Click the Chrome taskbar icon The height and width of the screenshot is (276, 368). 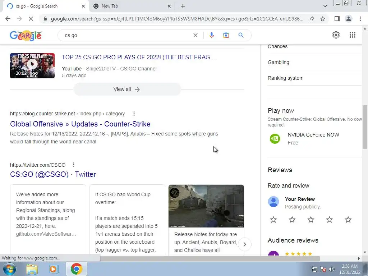(76, 269)
